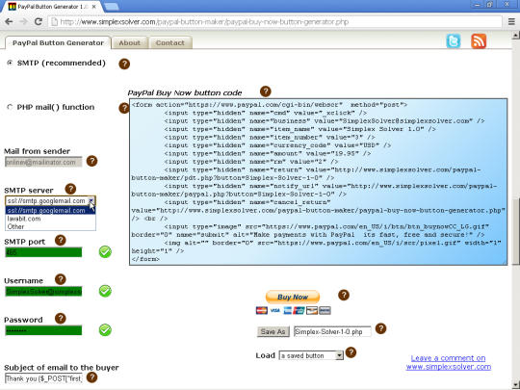This screenshot has width=520, height=390.
Task: Click the SMTP port field
Action: pyautogui.click(x=43, y=252)
